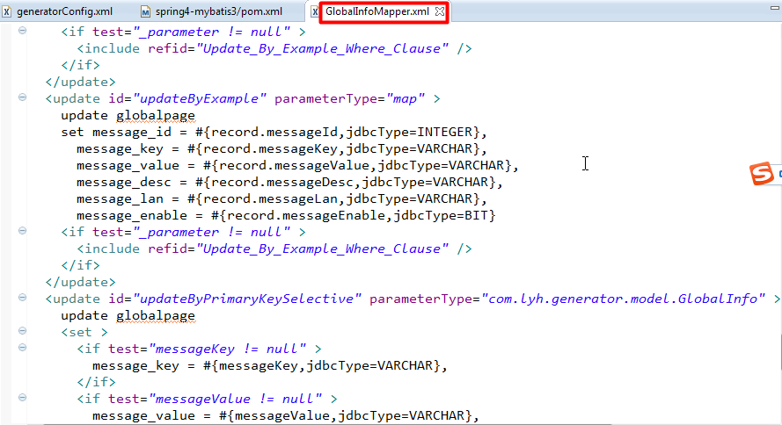Click the #{messageValue,jdbcType=VARCHAR} line
782x425 pixels.
coord(286,415)
